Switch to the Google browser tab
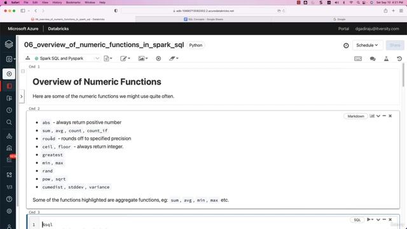Screen dimensions: 407x229 pos(339,19)
